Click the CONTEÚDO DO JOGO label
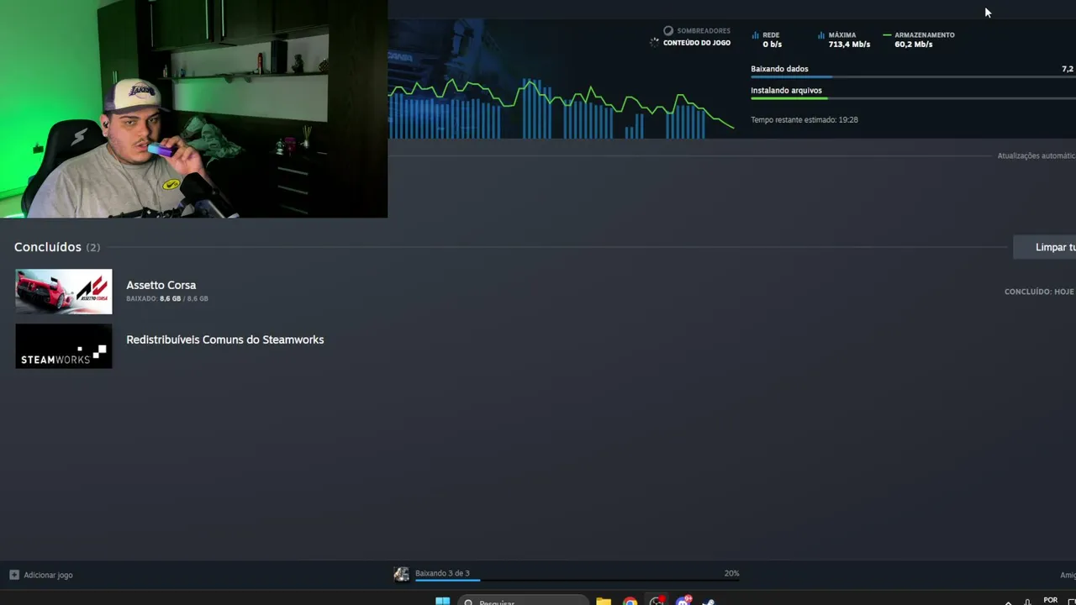The width and height of the screenshot is (1076, 605). [697, 43]
